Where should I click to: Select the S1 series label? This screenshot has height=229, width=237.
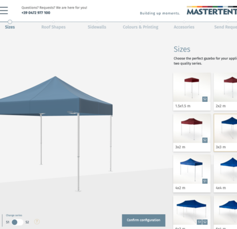tap(7, 222)
